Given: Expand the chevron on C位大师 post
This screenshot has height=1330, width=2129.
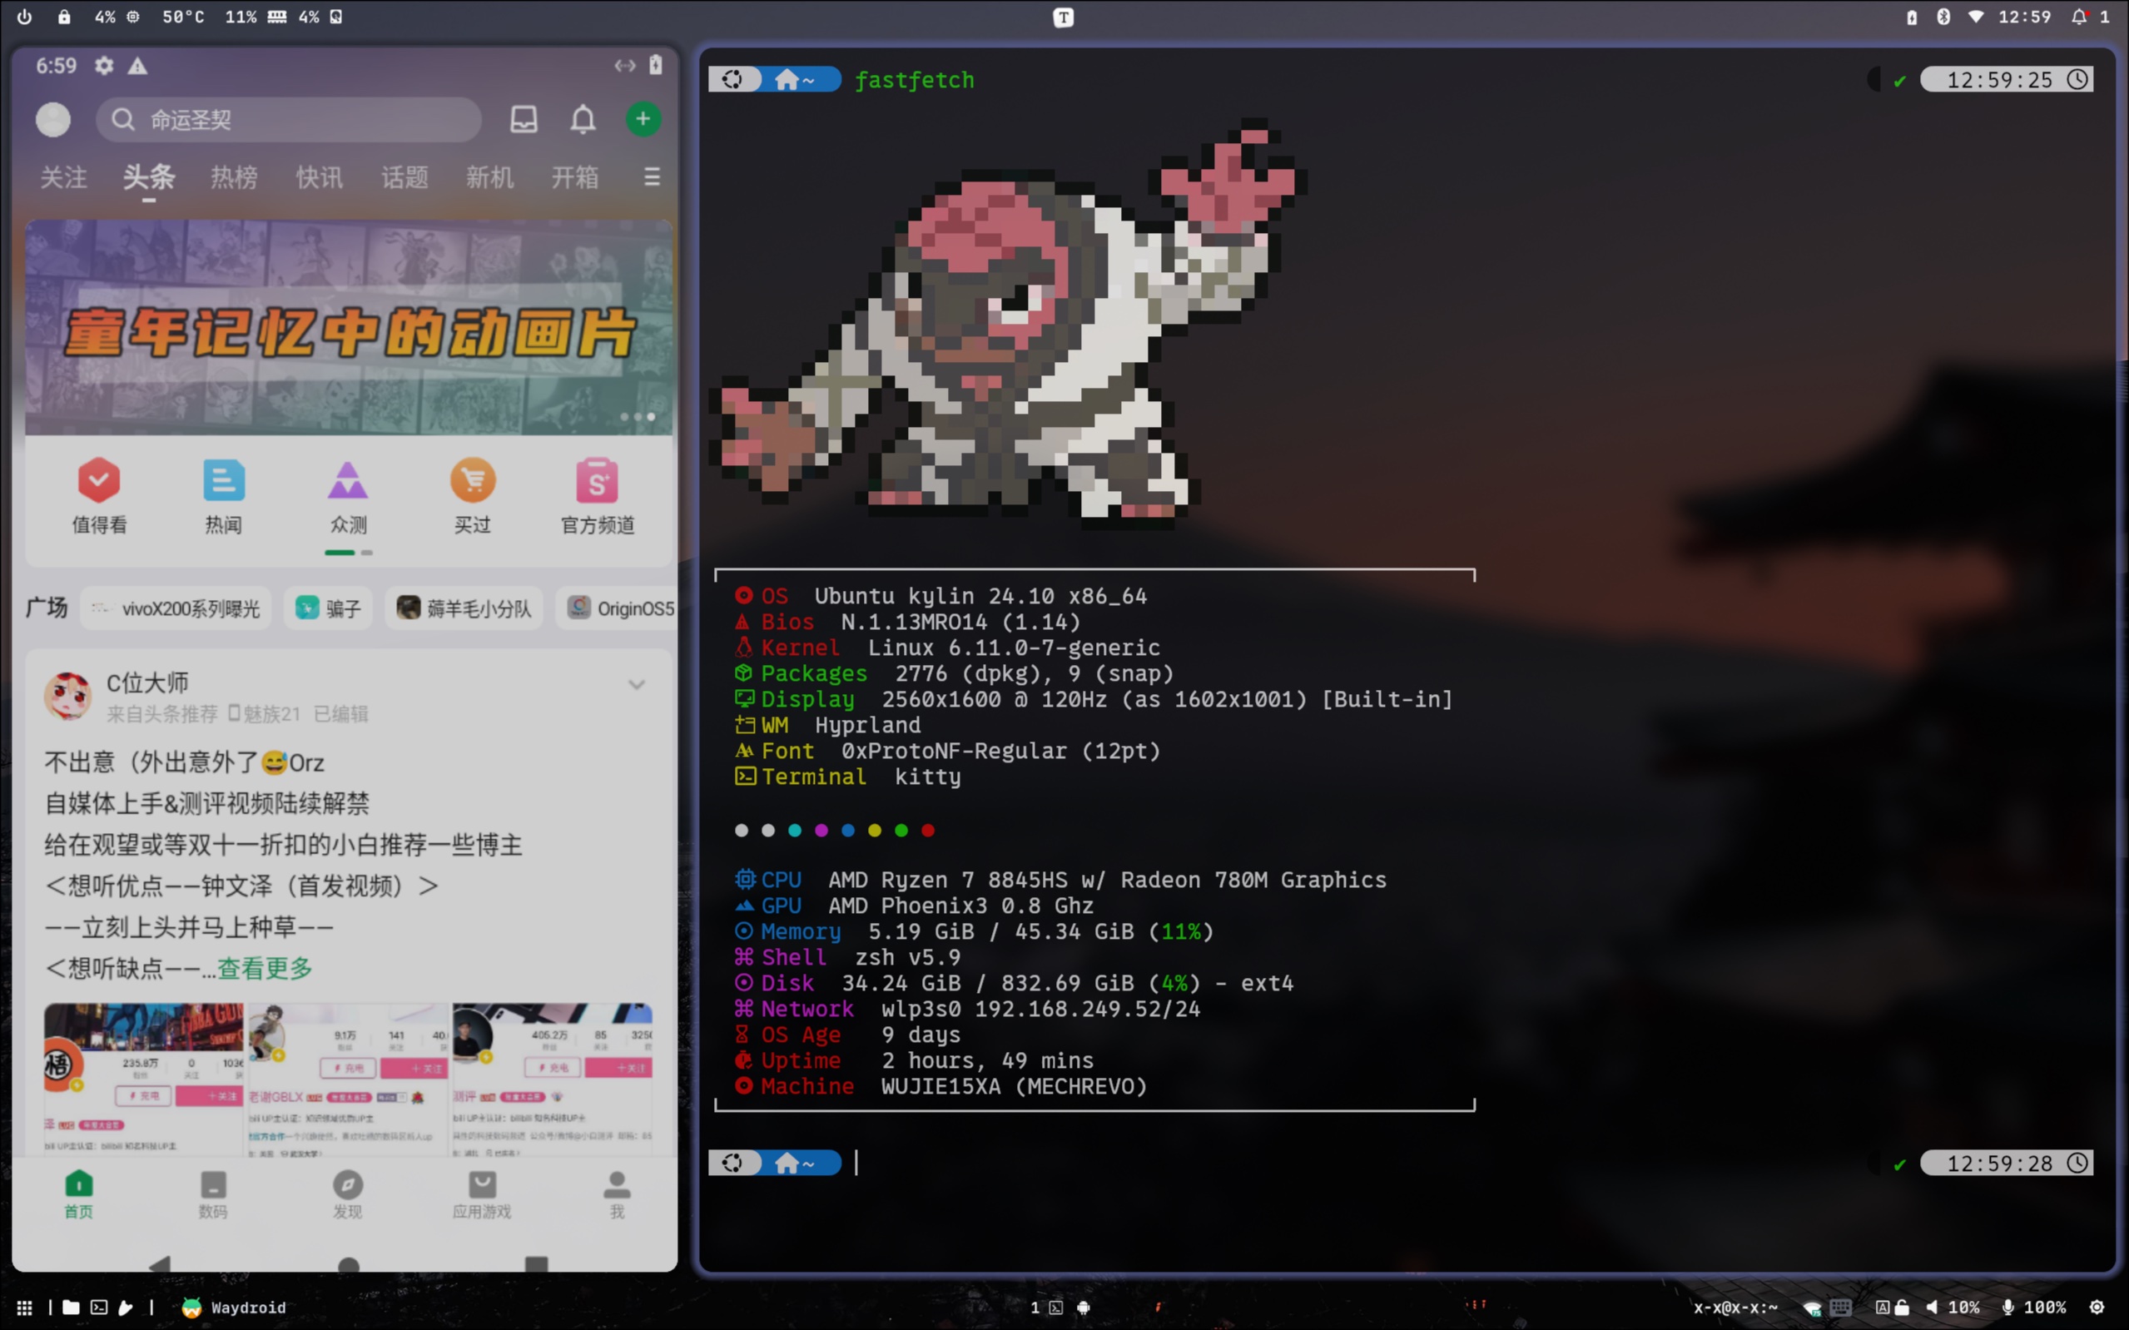Looking at the screenshot, I should 637,684.
